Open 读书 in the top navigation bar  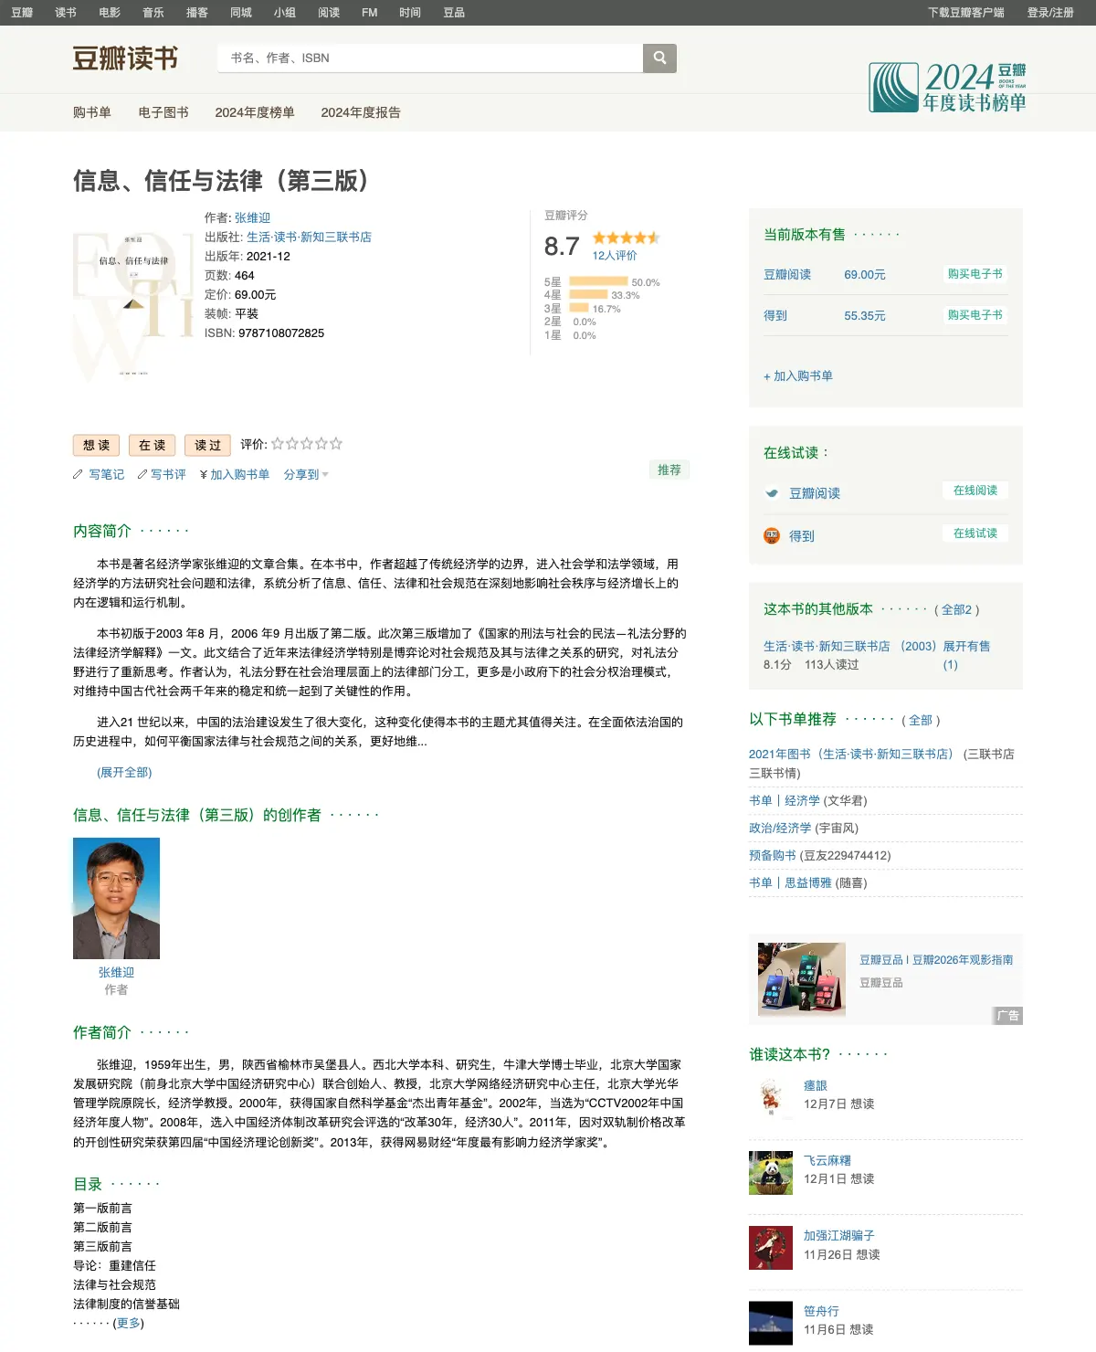coord(66,13)
